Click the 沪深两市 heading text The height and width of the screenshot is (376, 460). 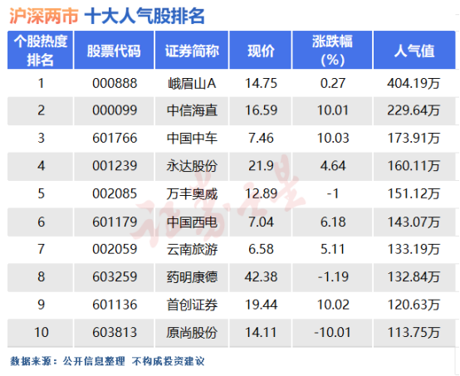pyautogui.click(x=44, y=16)
